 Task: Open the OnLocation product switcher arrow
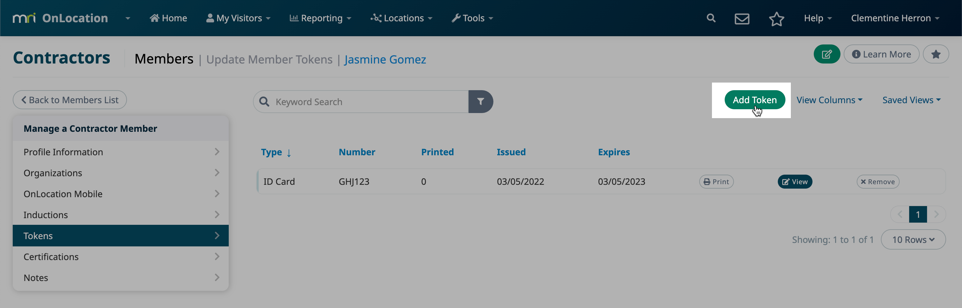click(x=128, y=18)
